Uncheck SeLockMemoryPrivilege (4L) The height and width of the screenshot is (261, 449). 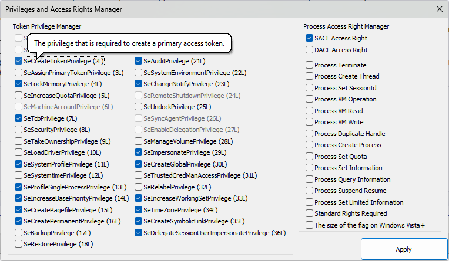(19, 84)
